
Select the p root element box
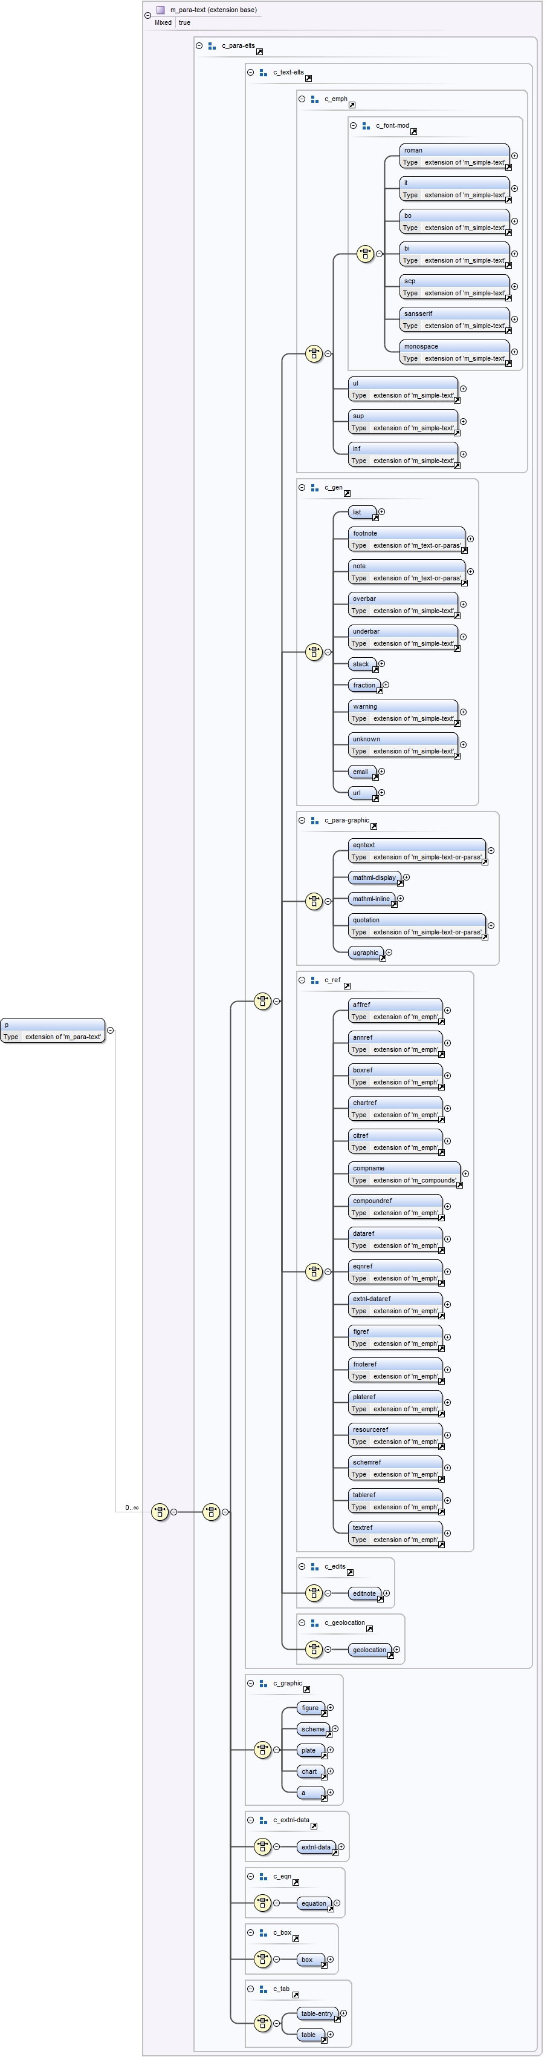[x=53, y=1030]
